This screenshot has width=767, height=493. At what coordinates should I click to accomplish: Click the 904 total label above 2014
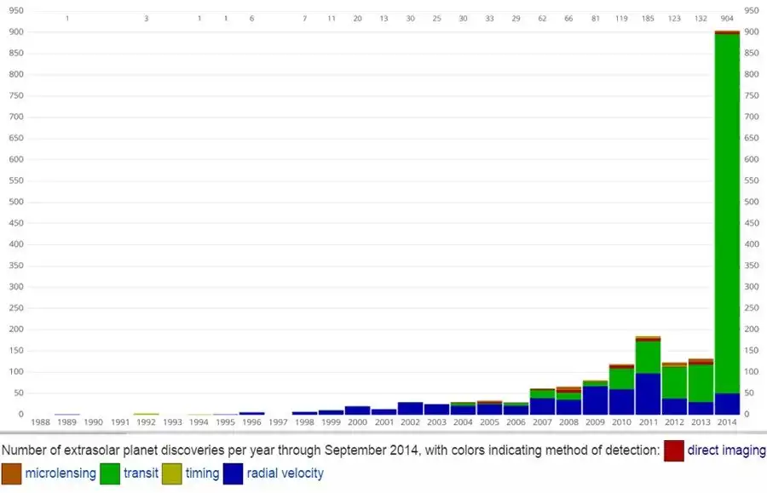pyautogui.click(x=727, y=19)
